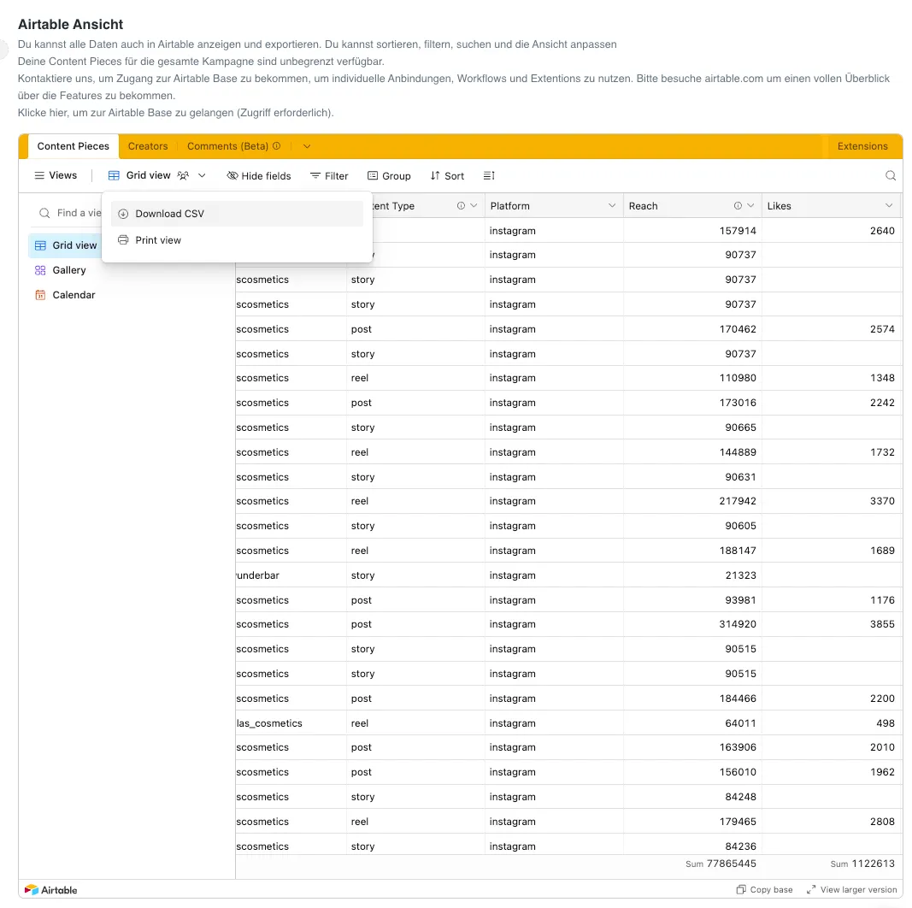The image size is (912, 908).
Task: Click the Reach cell 110980
Action: [692, 378]
